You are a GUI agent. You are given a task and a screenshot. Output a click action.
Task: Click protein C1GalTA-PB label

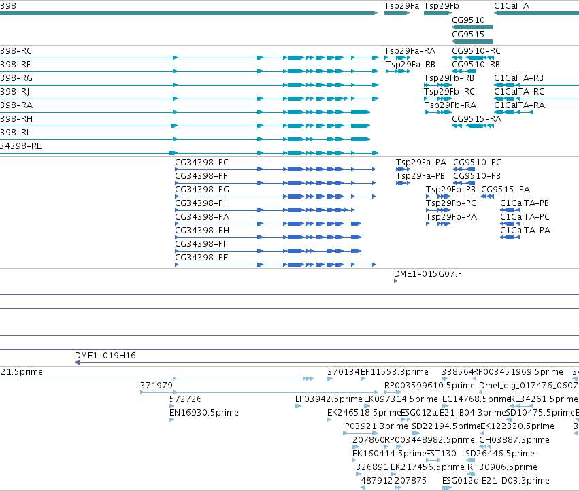point(524,203)
